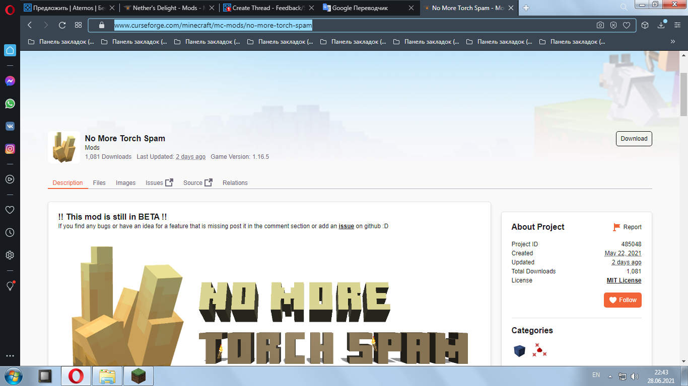
Task: Click the Mods category link under title
Action: tap(92, 148)
